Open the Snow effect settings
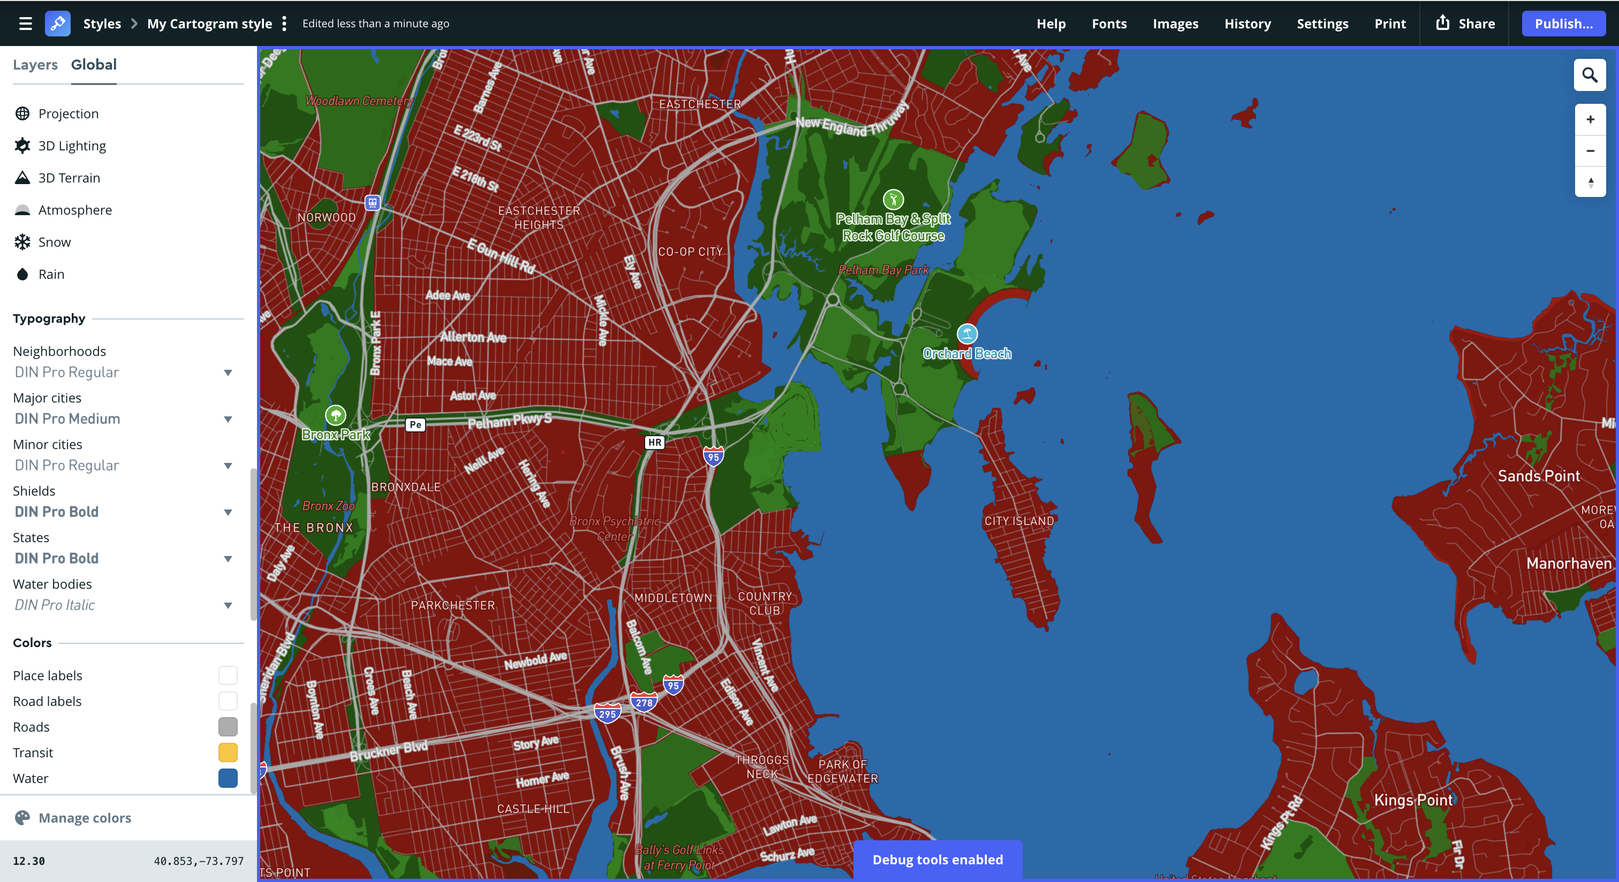Screen dimensions: 1619x882 pos(55,242)
